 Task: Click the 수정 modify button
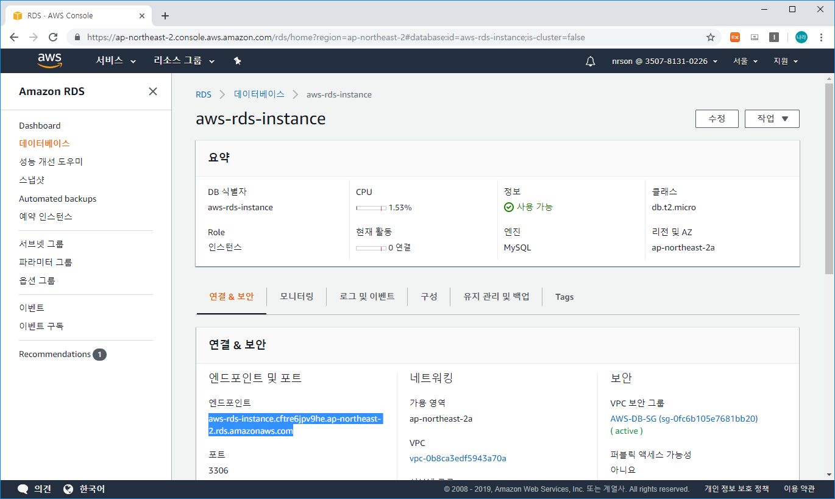pos(717,119)
